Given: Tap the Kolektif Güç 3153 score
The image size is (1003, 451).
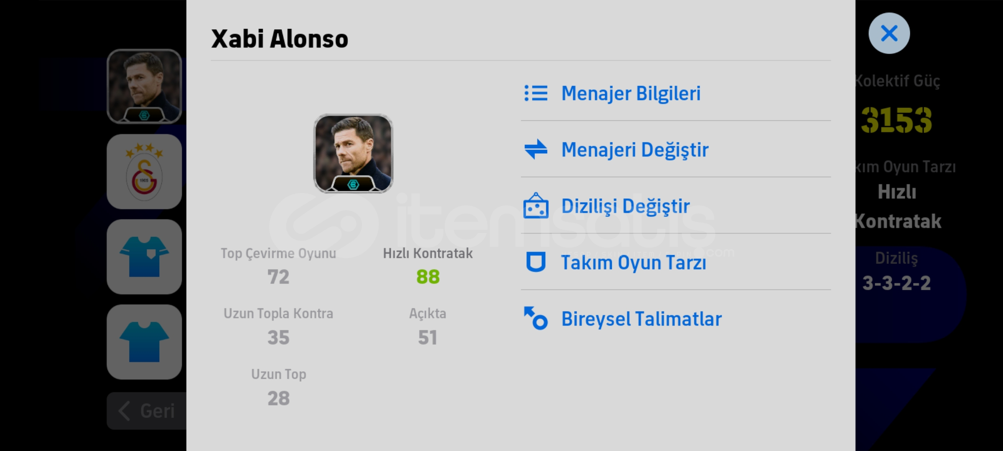Looking at the screenshot, I should point(896,120).
